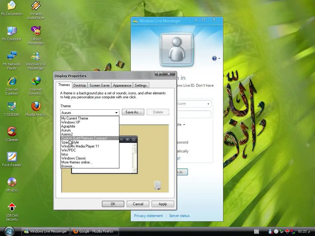Select the USB Disk Security desktop icon
The width and height of the screenshot is (315, 236).
click(x=12, y=212)
